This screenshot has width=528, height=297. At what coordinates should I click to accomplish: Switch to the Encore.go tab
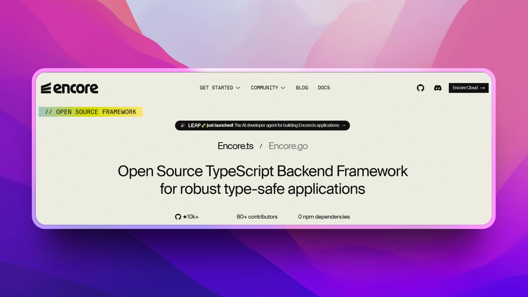pyautogui.click(x=288, y=146)
